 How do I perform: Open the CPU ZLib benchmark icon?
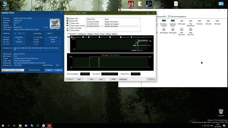(x=199, y=21)
